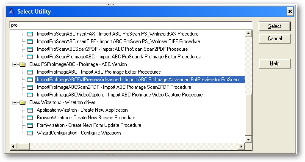305x162 pixels.
Task: Click the ImportProScanProImageABC row icon
Action: [30, 57]
